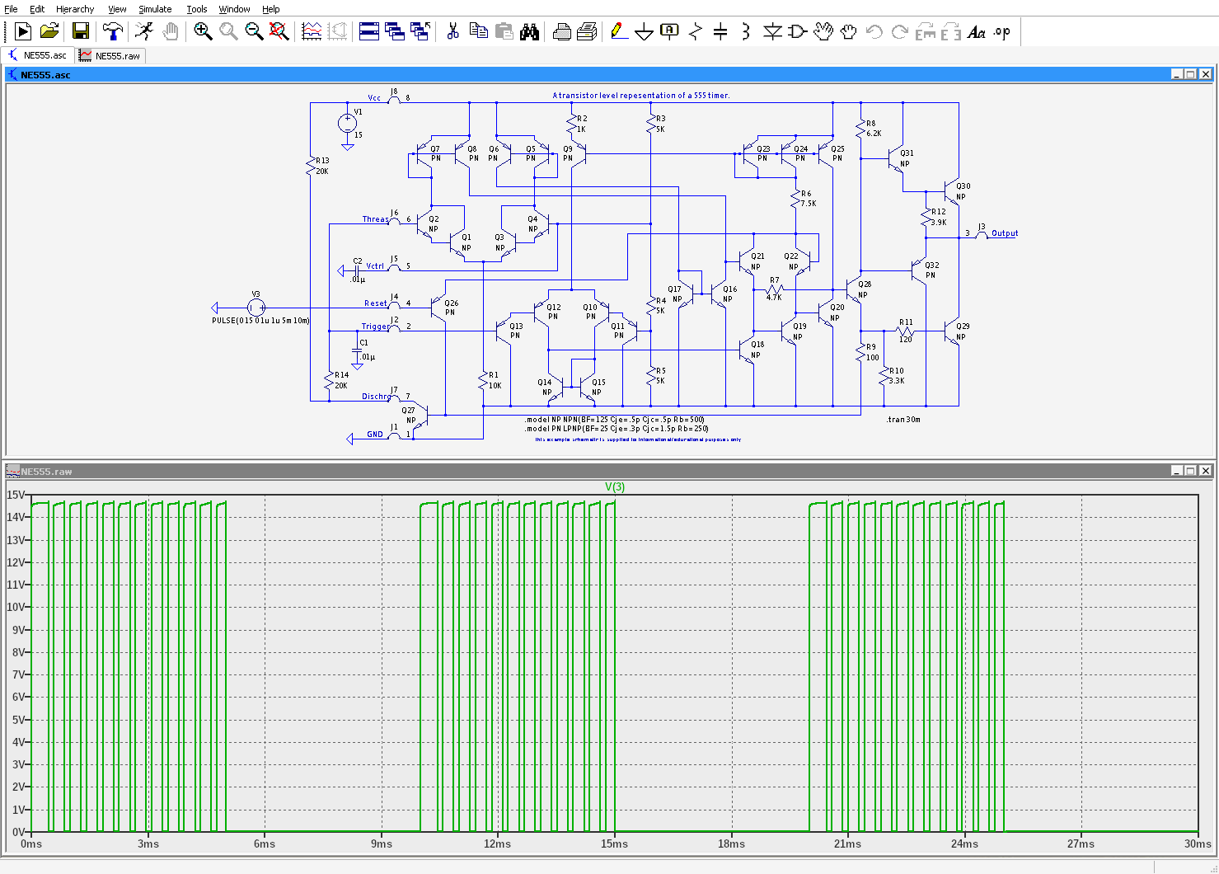The width and height of the screenshot is (1219, 874).
Task: Click the Label Net tool icon
Action: click(x=669, y=31)
